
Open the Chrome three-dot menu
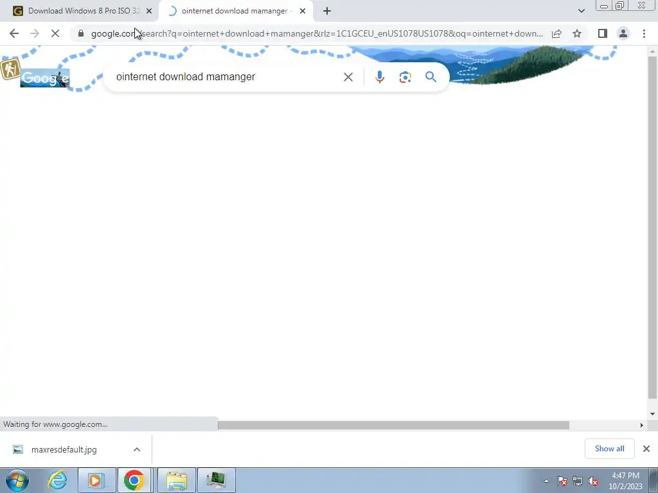tap(644, 33)
